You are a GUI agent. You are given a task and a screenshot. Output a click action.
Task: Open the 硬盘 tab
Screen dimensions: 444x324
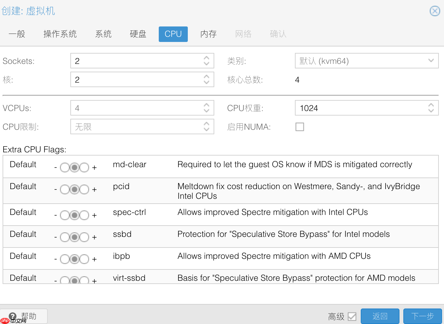point(138,34)
